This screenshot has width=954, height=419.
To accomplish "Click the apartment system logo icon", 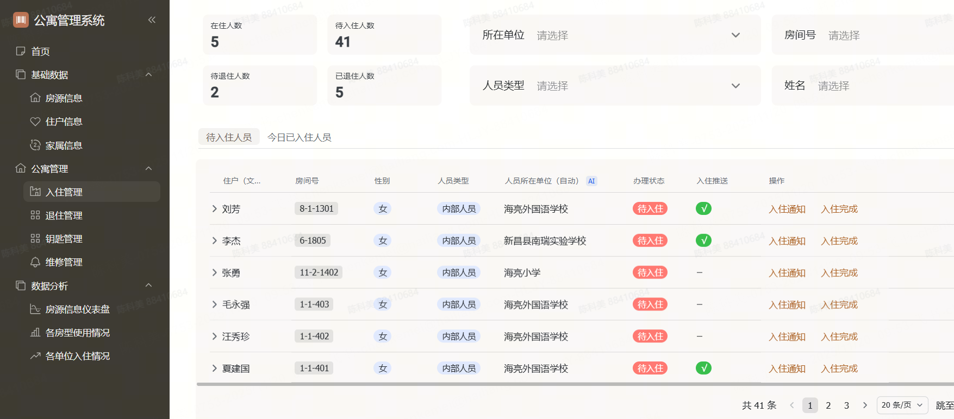I will 21,20.
